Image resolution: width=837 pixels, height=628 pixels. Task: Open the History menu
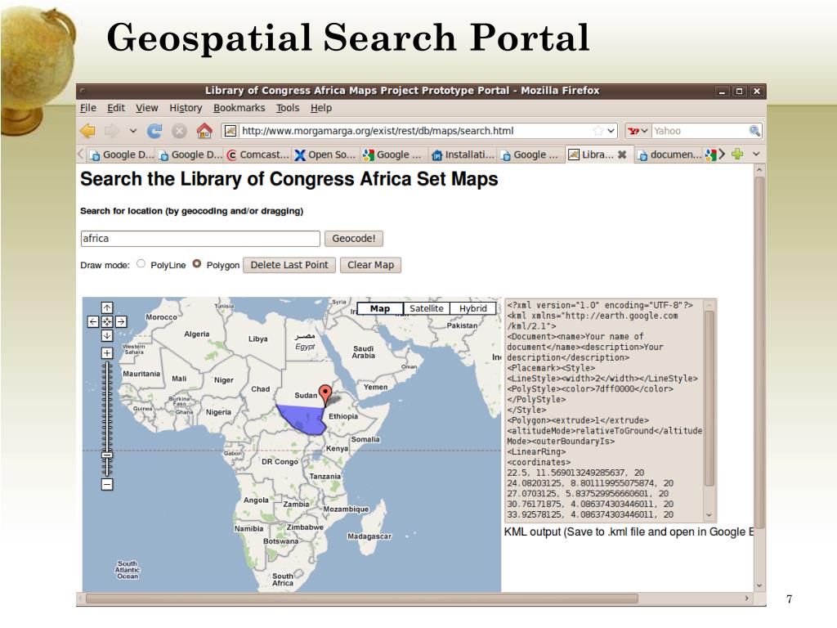tap(186, 108)
